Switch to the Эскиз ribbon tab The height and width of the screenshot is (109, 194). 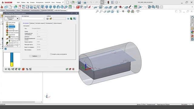(18, 10)
